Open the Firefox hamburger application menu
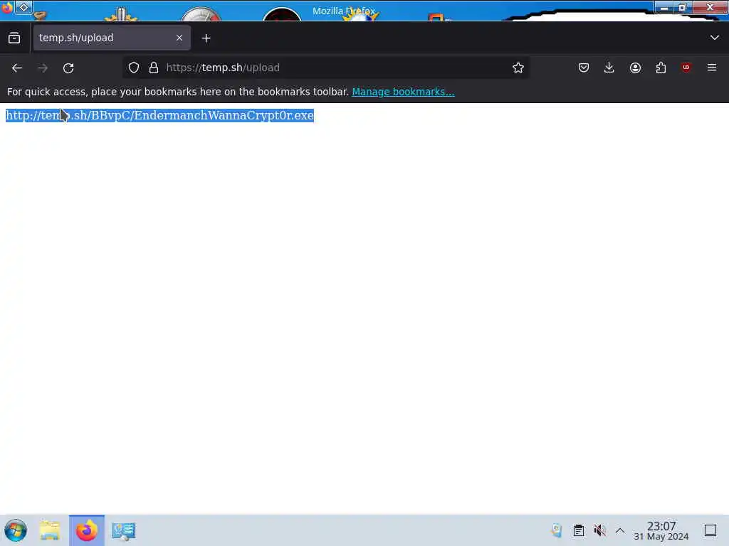This screenshot has height=546, width=729. pos(712,68)
